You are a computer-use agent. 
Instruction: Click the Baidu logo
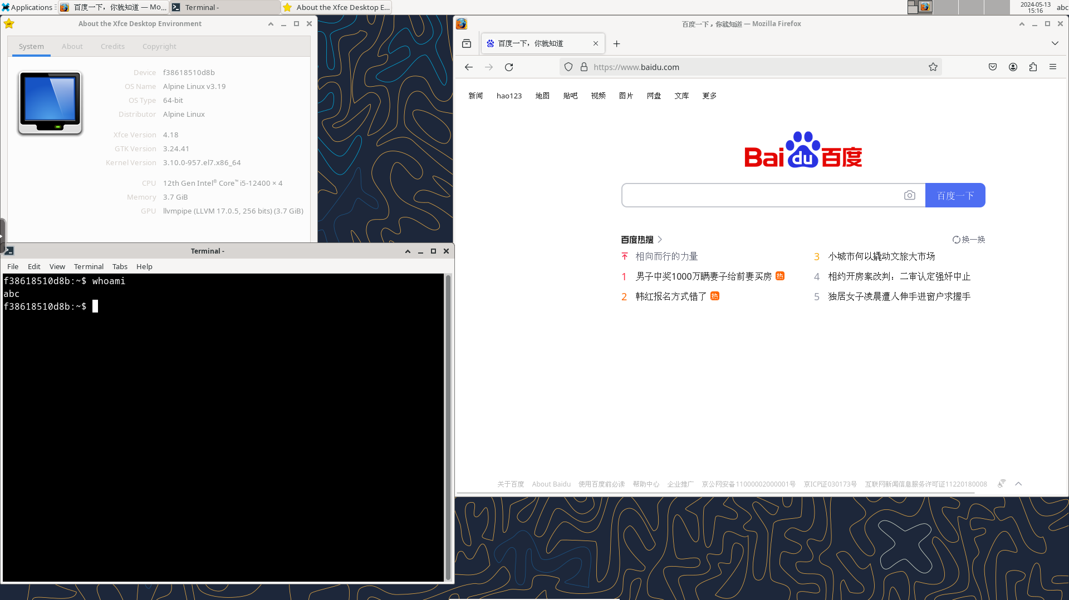pos(803,150)
